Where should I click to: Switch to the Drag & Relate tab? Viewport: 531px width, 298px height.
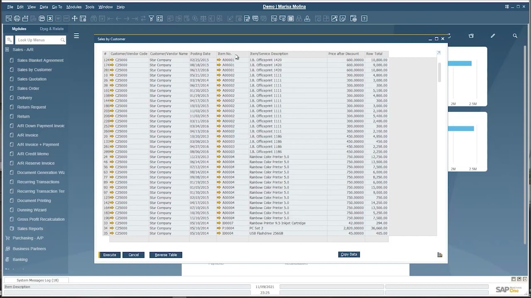pyautogui.click(x=52, y=29)
